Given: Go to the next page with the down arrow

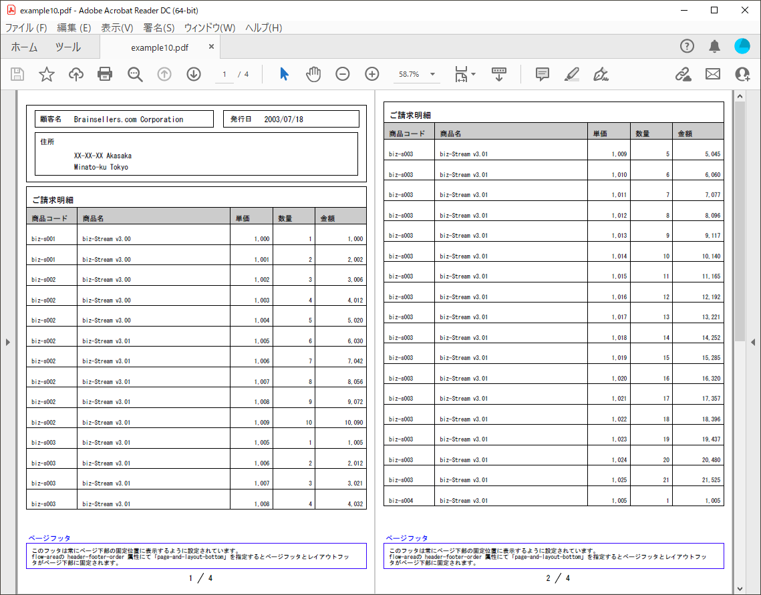Looking at the screenshot, I should click(x=194, y=74).
